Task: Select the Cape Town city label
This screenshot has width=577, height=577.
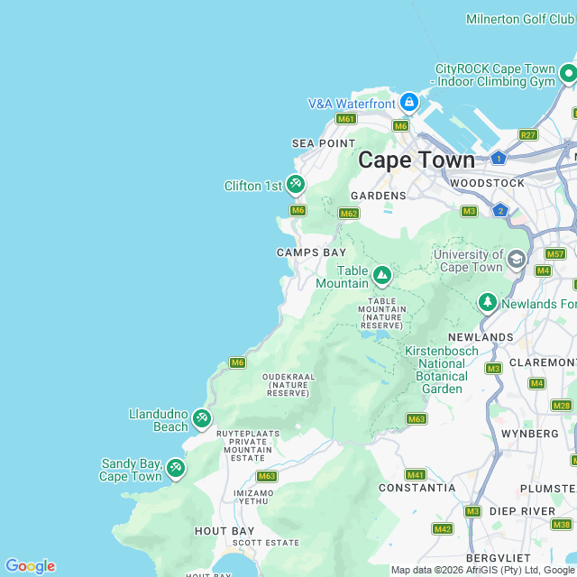Action: click(417, 160)
